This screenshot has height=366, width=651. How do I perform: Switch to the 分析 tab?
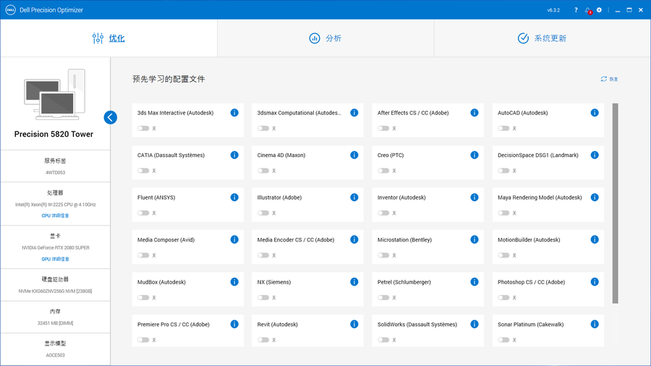tap(325, 38)
